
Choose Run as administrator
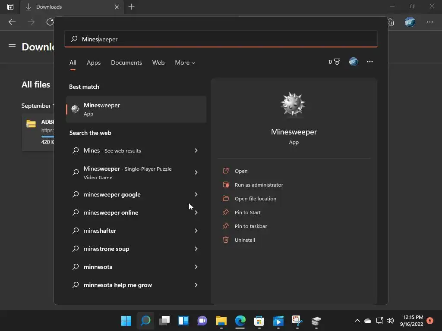coord(259,185)
